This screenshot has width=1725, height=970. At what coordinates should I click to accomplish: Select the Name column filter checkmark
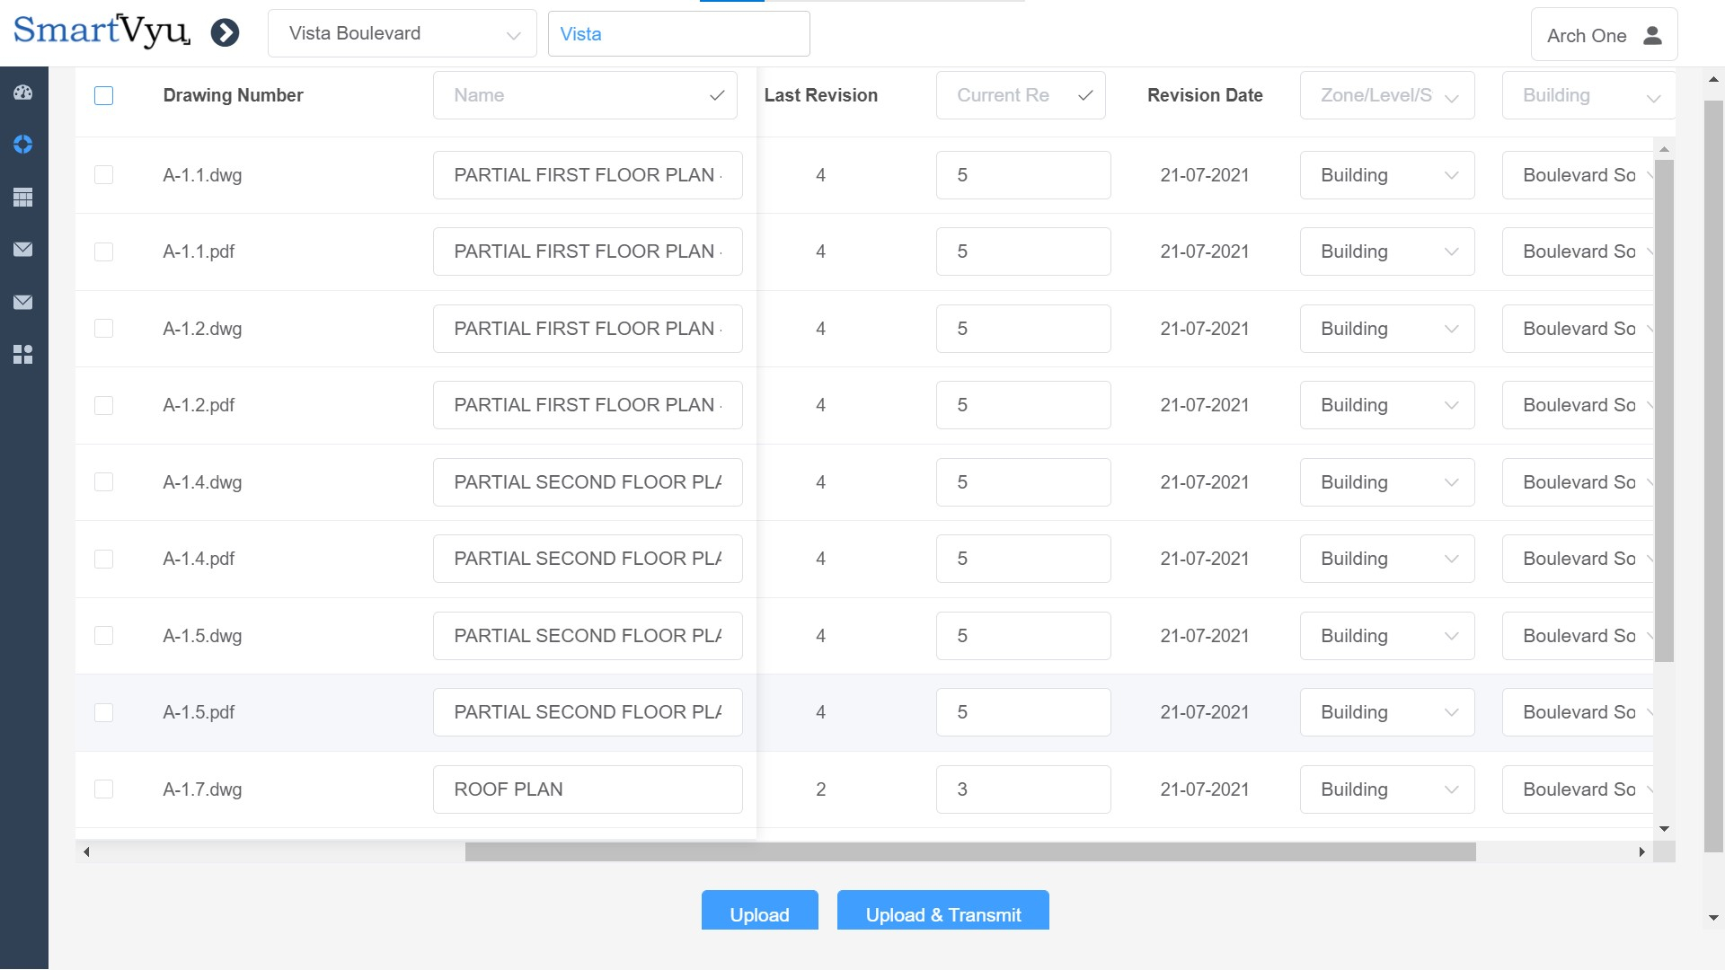(719, 96)
